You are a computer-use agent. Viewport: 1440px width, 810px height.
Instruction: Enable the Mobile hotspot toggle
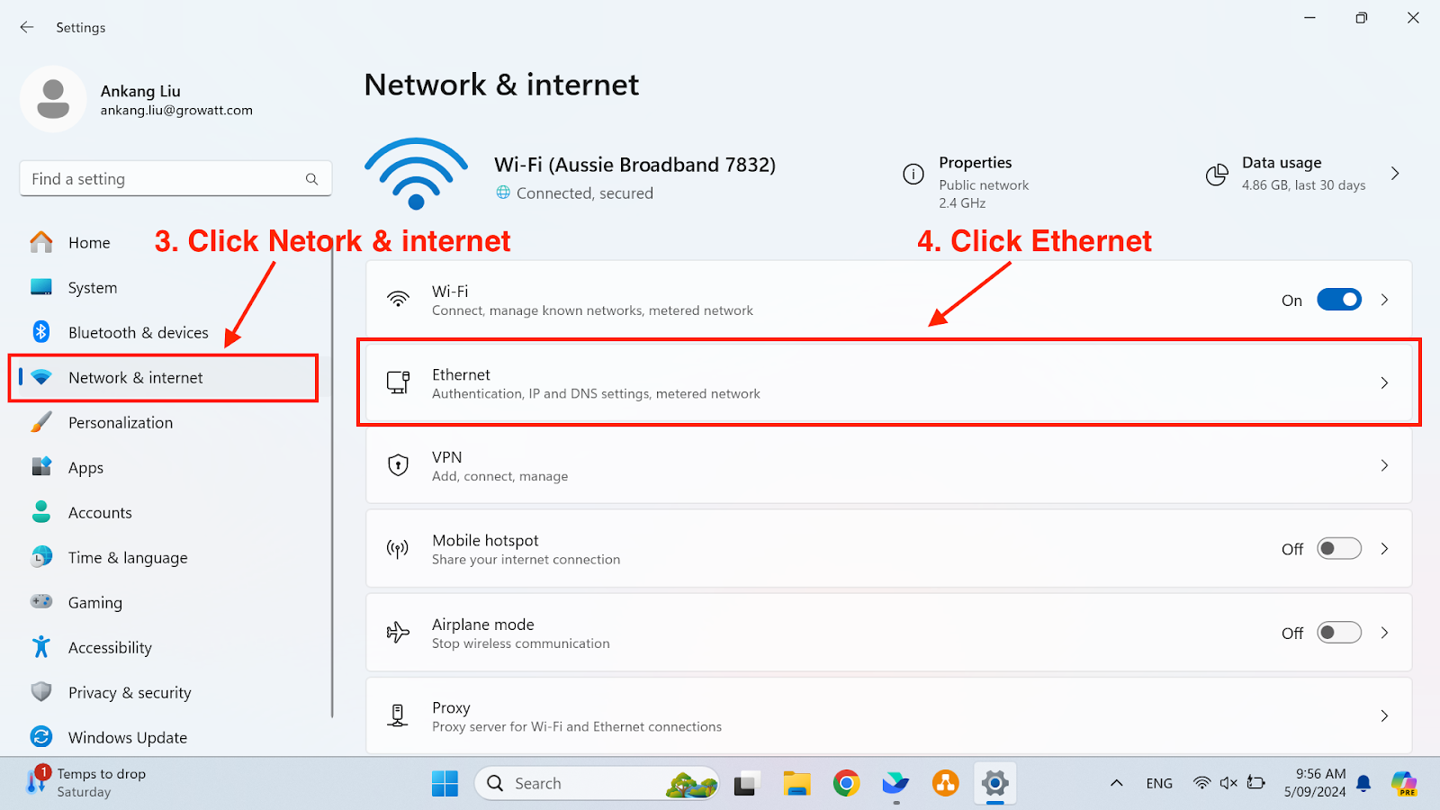pyautogui.click(x=1338, y=549)
